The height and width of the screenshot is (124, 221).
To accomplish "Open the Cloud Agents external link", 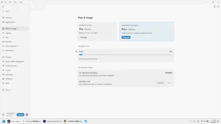I will click(x=12, y=46).
